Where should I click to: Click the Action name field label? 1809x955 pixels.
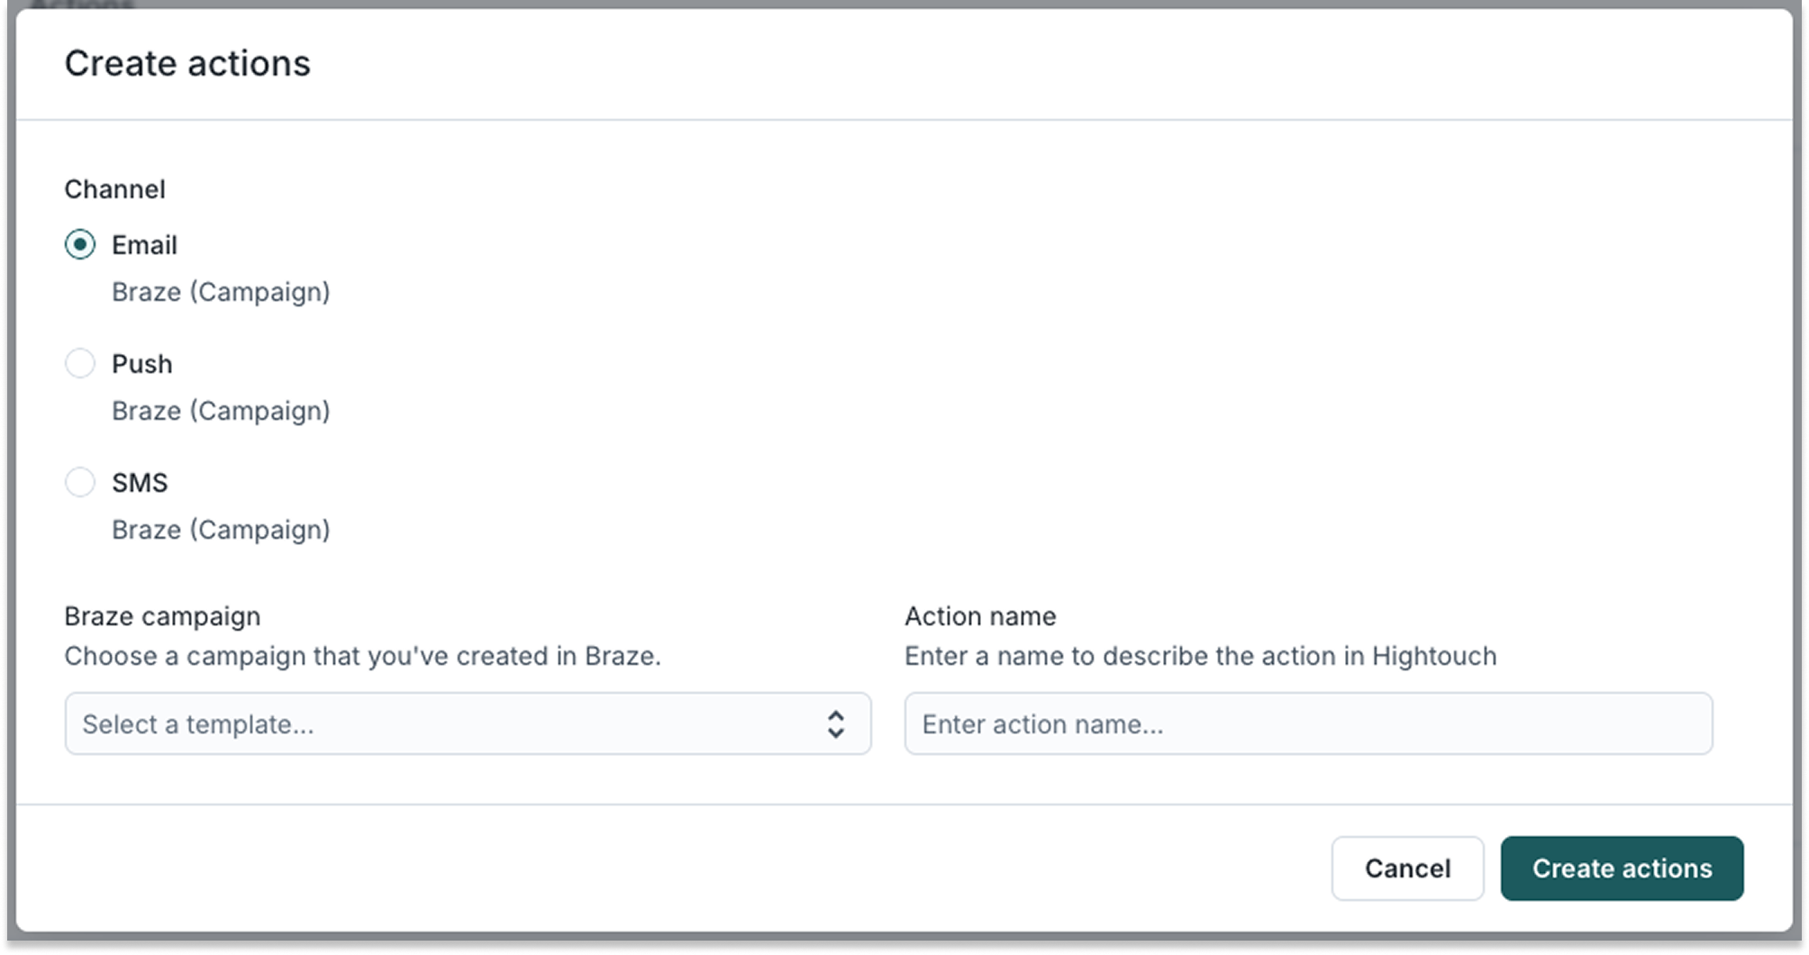tap(979, 615)
